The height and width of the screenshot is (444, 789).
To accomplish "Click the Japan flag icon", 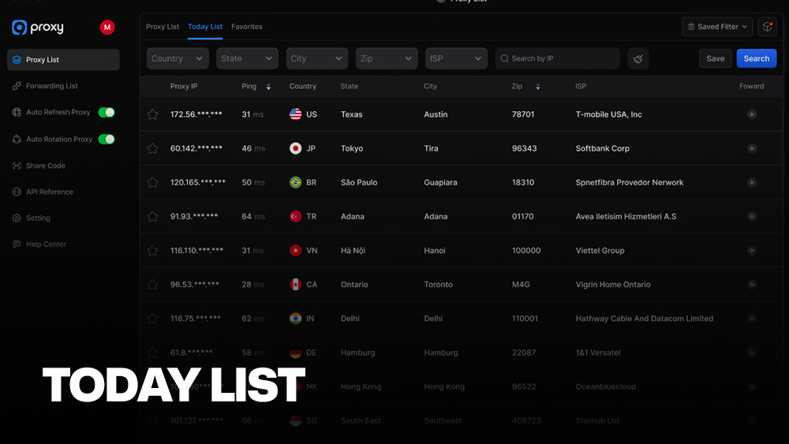I will tap(295, 148).
